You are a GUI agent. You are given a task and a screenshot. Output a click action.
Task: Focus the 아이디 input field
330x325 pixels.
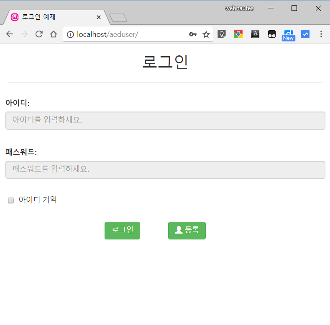point(166,120)
